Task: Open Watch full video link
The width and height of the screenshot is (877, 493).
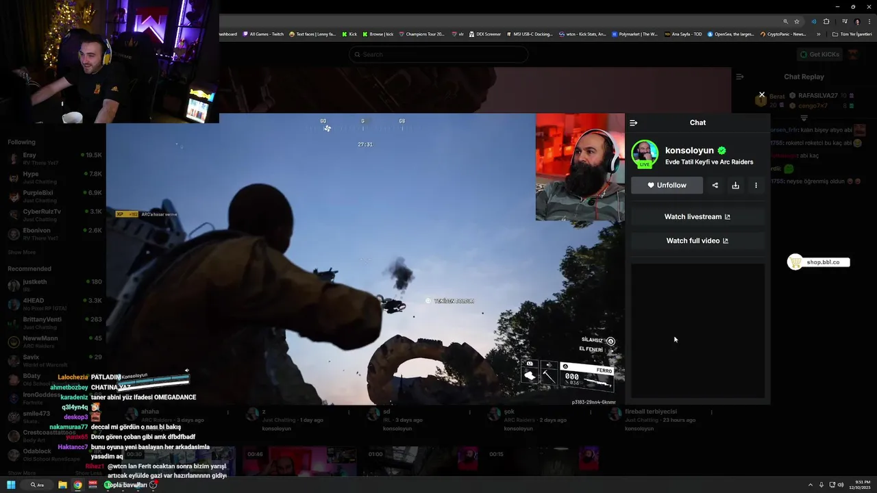Action: point(697,240)
